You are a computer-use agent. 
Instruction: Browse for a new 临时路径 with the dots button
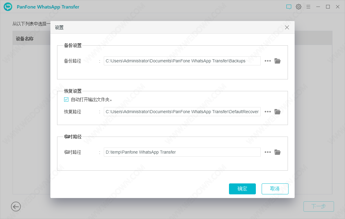point(267,152)
